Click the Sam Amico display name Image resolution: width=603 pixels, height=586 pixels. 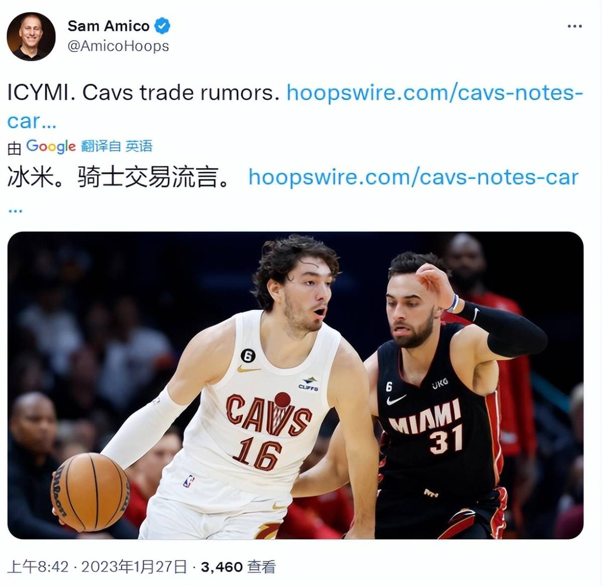point(109,26)
